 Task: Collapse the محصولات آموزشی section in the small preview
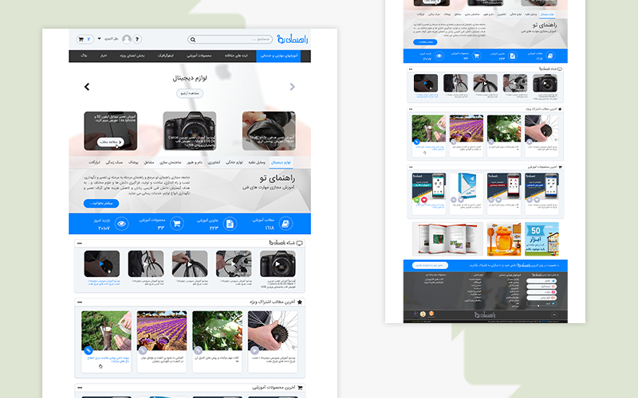tap(411, 167)
